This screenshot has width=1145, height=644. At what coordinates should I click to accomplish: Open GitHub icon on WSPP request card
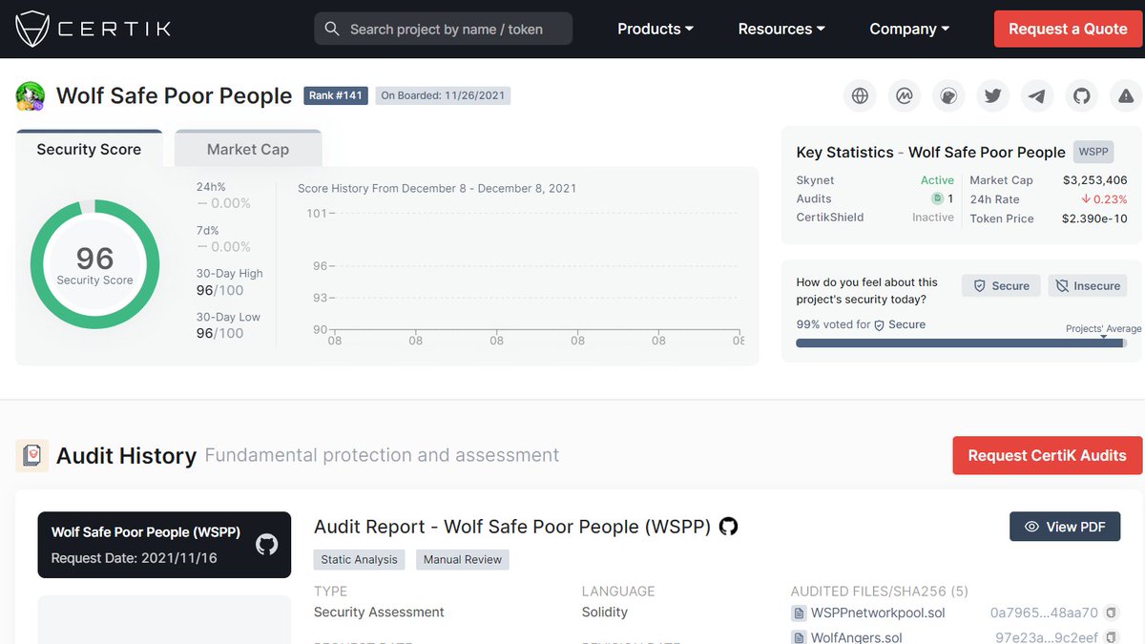[x=266, y=545]
